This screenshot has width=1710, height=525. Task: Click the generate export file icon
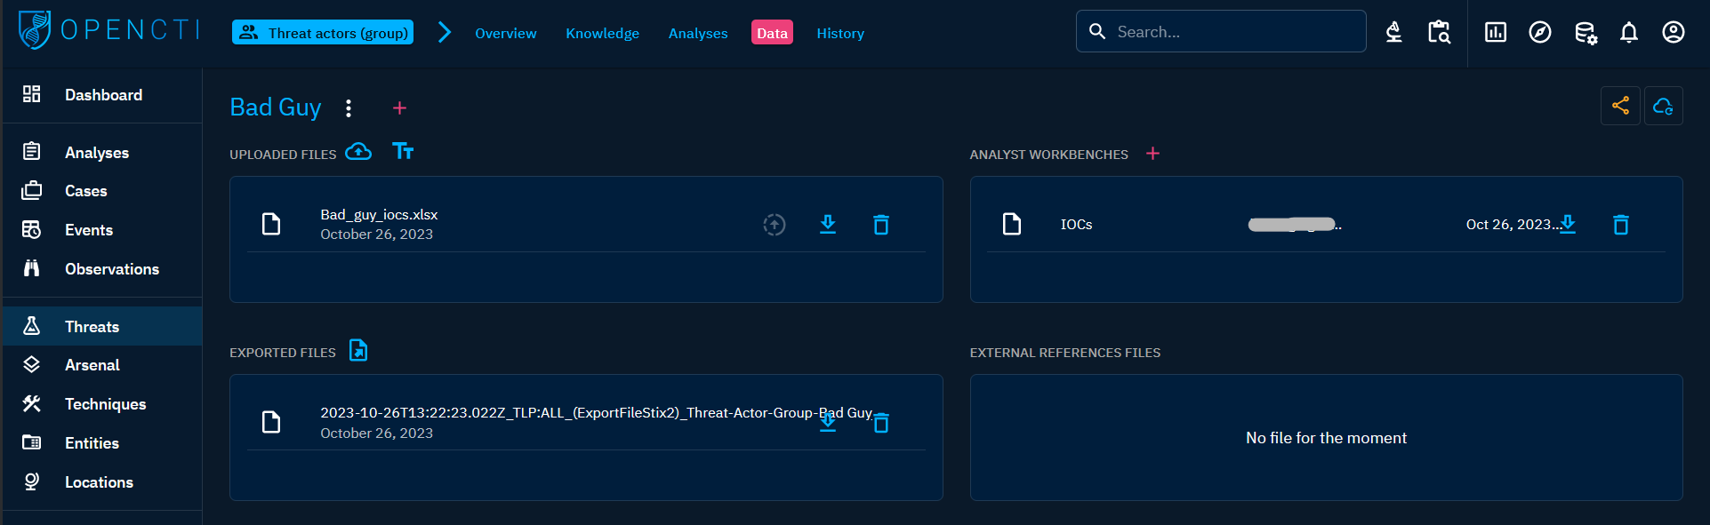(x=358, y=351)
